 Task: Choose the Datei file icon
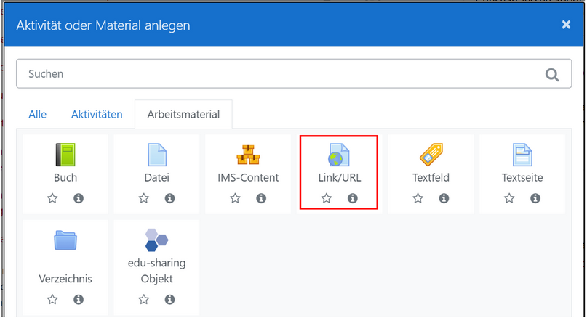[x=156, y=155]
